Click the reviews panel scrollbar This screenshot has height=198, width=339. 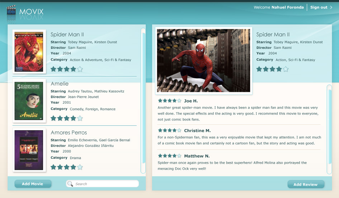click(329, 129)
